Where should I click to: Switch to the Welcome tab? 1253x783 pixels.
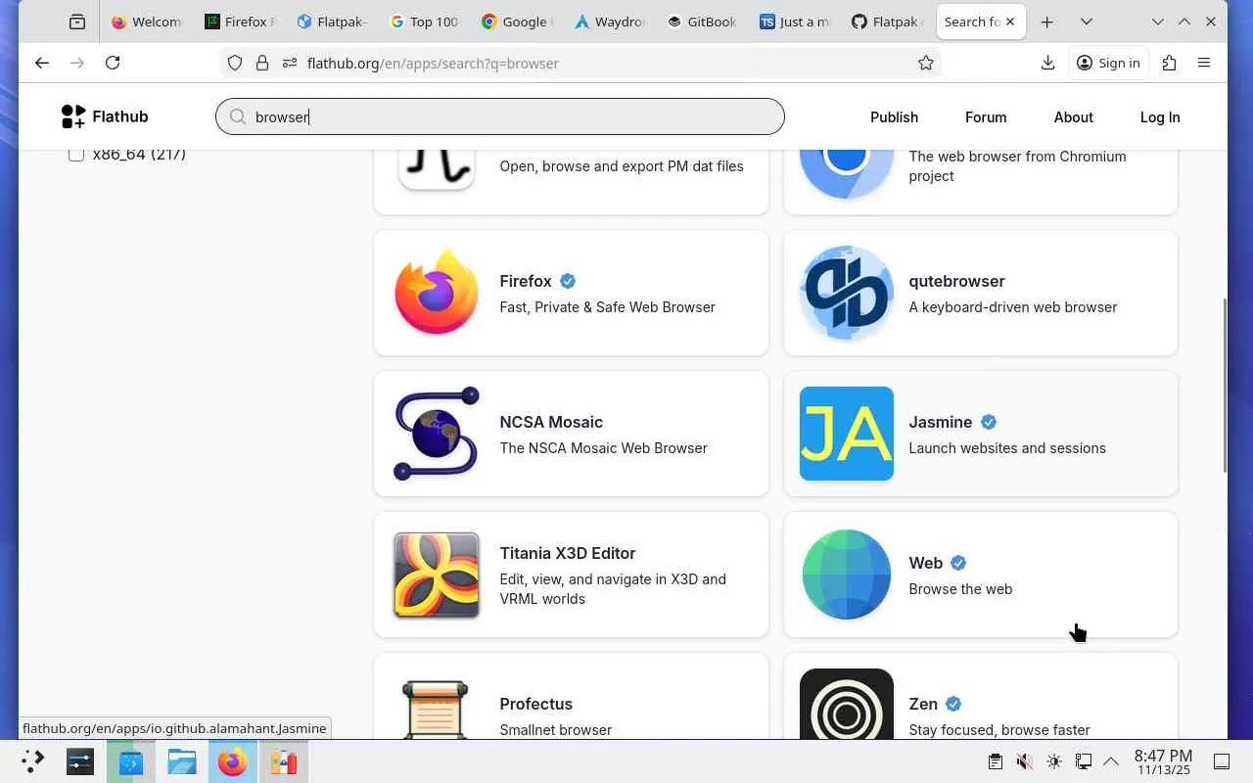[x=146, y=22]
